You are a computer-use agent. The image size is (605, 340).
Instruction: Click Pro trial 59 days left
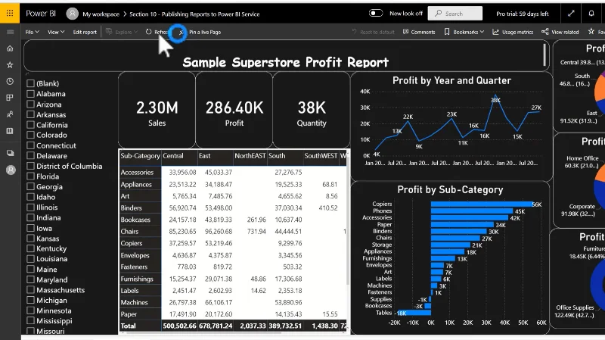point(522,14)
